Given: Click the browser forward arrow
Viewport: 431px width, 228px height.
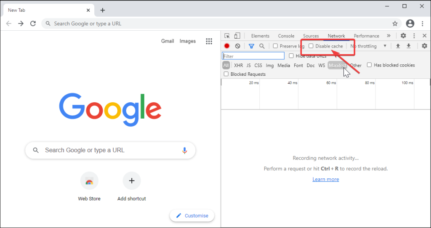Looking at the screenshot, I should click(x=21, y=24).
